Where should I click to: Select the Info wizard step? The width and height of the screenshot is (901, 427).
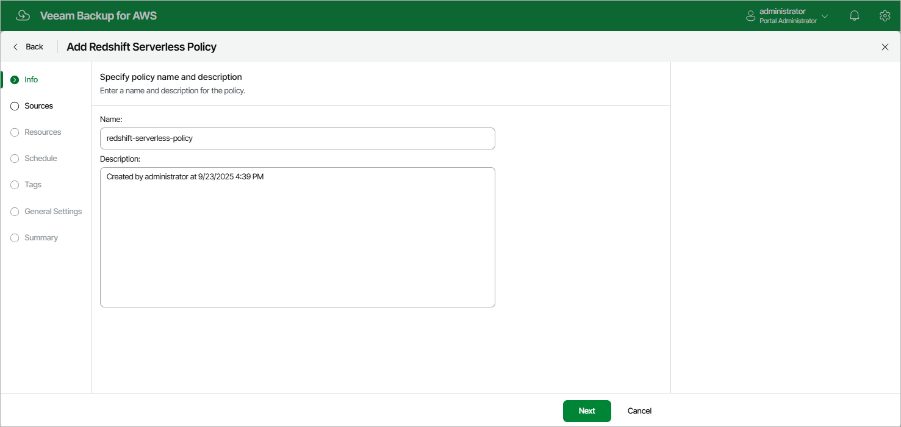[x=31, y=80]
